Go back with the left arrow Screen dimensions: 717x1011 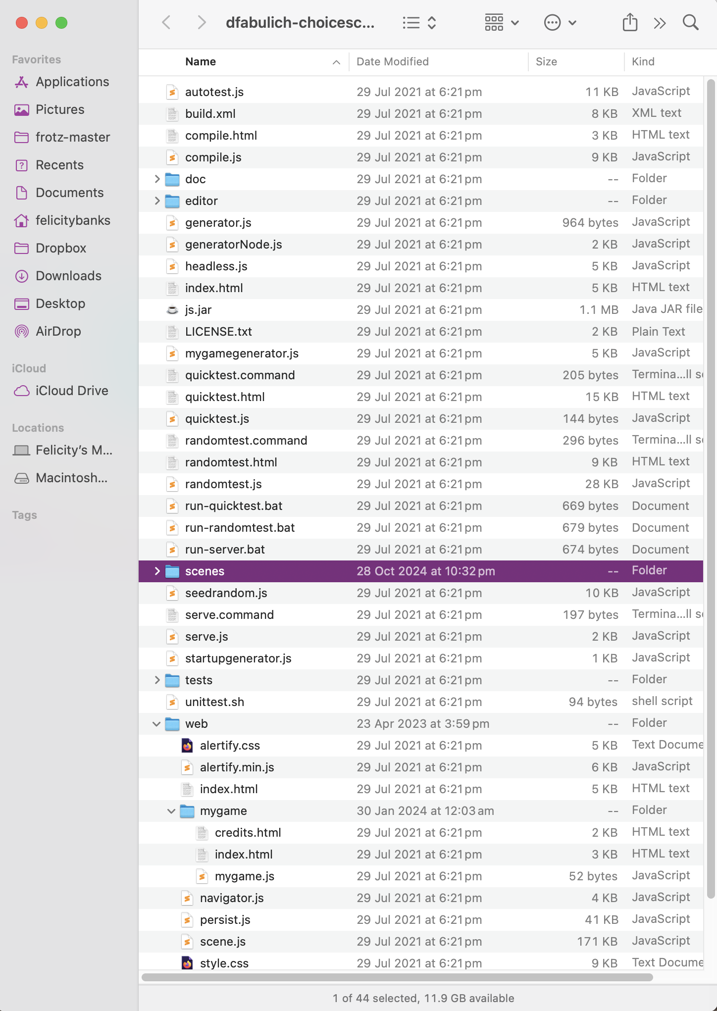tap(166, 23)
